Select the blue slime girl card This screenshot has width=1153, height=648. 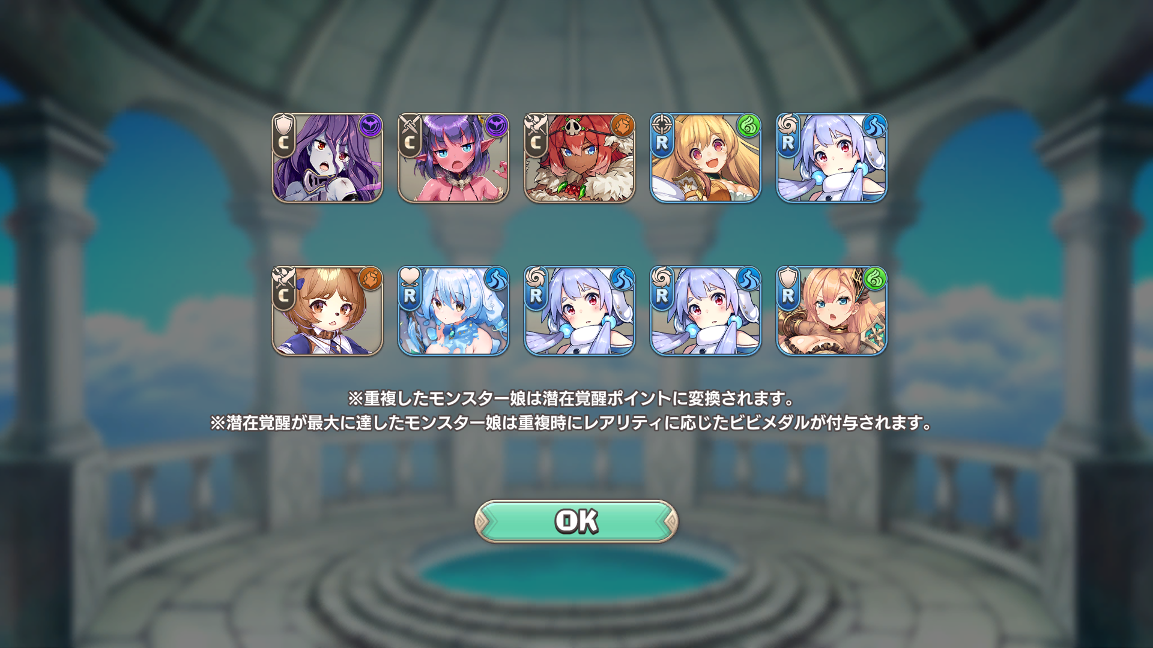click(453, 311)
